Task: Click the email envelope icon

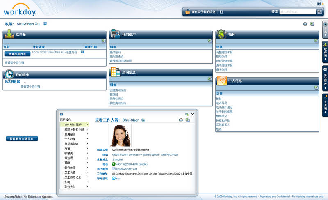Action: point(114,169)
